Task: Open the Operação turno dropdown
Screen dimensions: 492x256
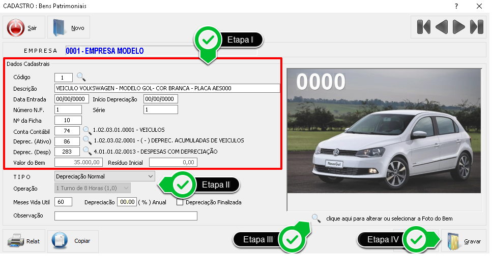Action: click(93, 188)
